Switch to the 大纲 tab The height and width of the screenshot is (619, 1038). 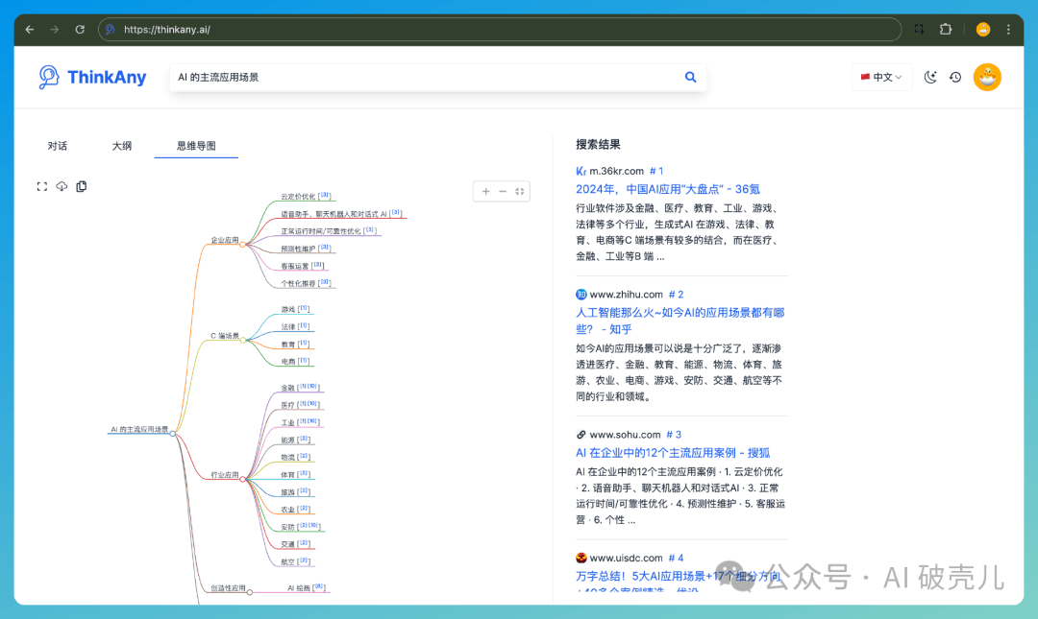122,146
